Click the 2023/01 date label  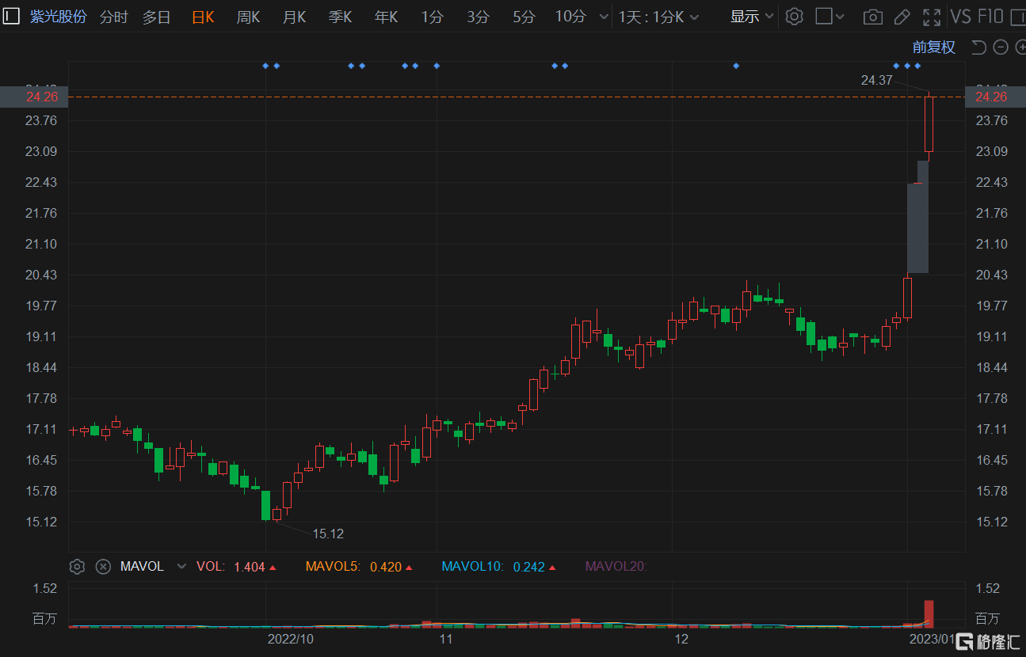click(932, 639)
